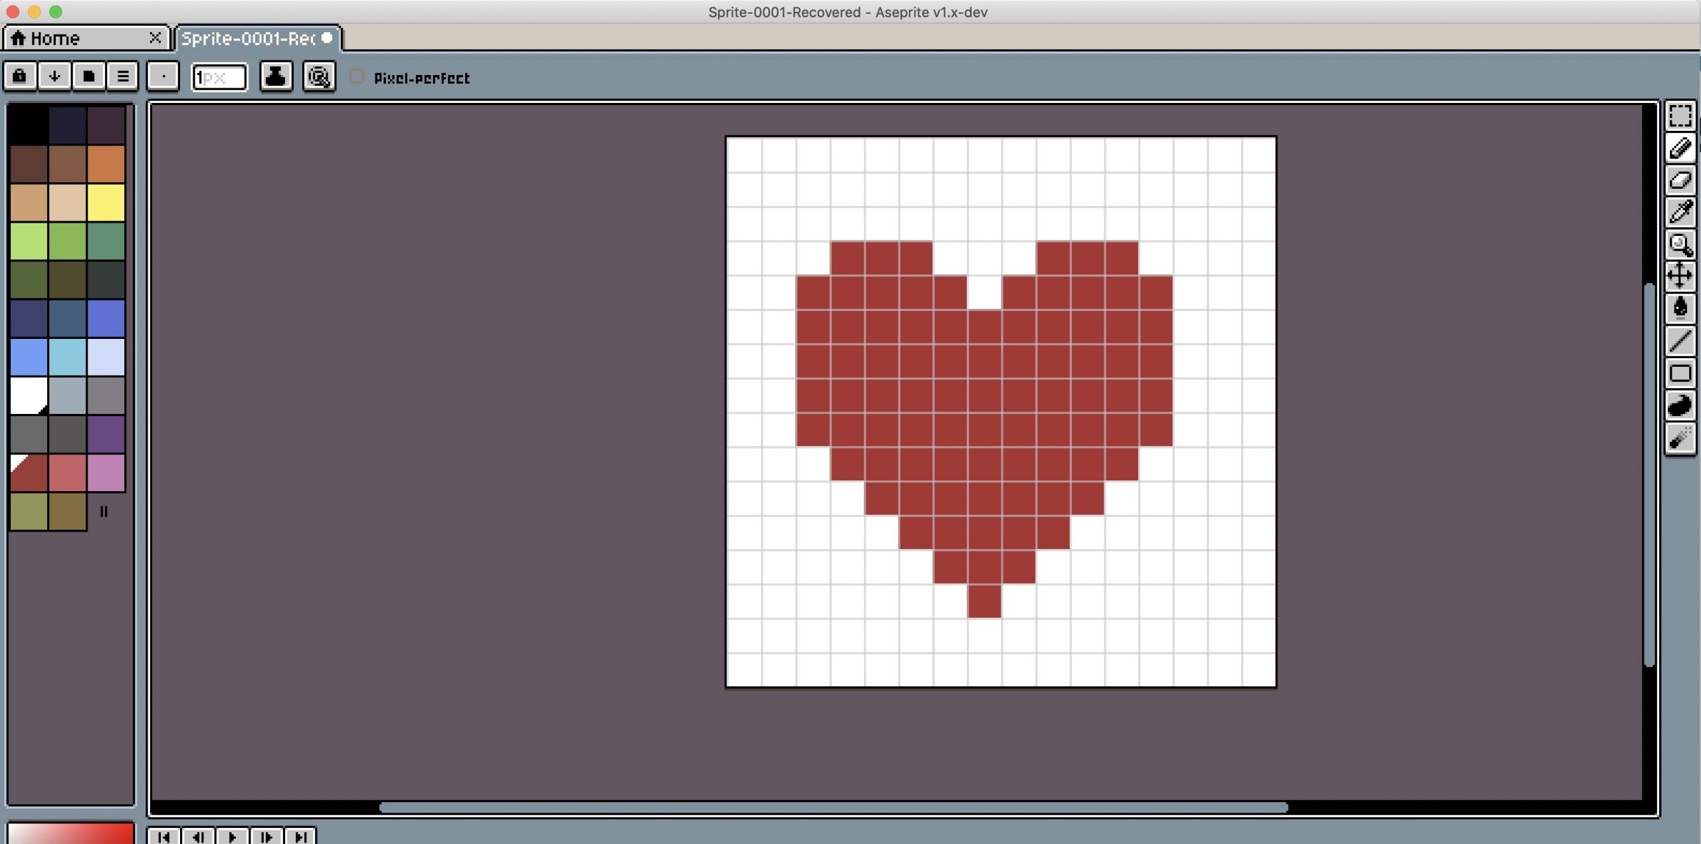Select the Eraser tool
Viewport: 1701px width, 844px height.
click(x=1680, y=180)
